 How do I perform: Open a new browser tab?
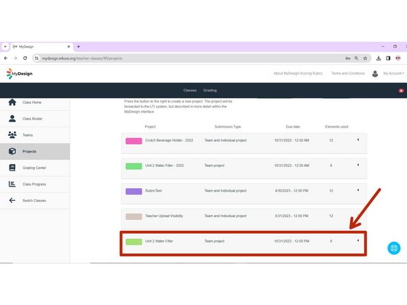(78, 47)
